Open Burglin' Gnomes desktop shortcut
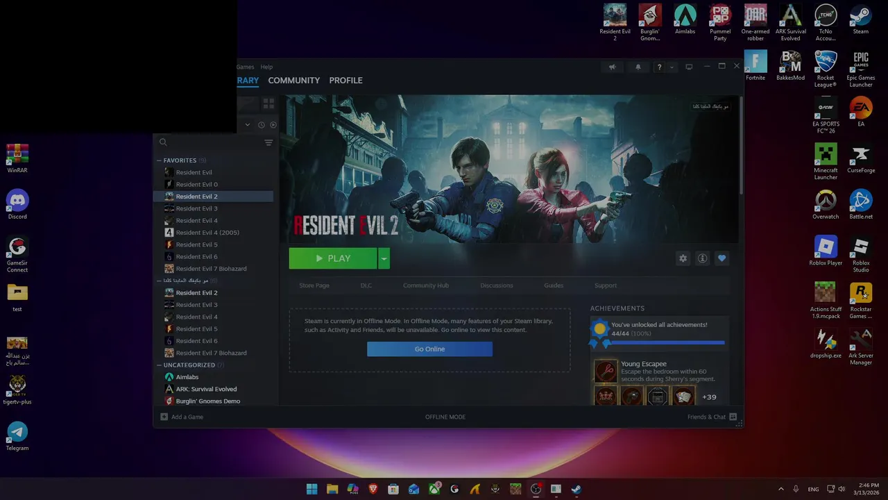The image size is (888, 500). pyautogui.click(x=650, y=22)
